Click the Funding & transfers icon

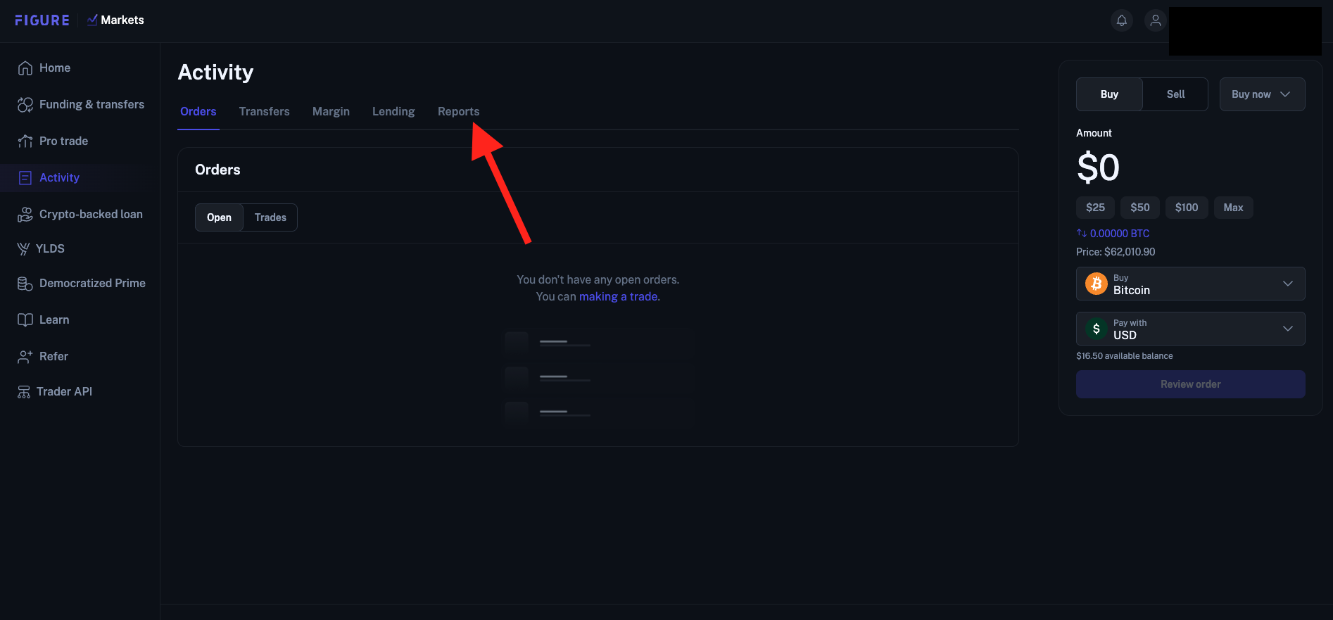pos(25,105)
